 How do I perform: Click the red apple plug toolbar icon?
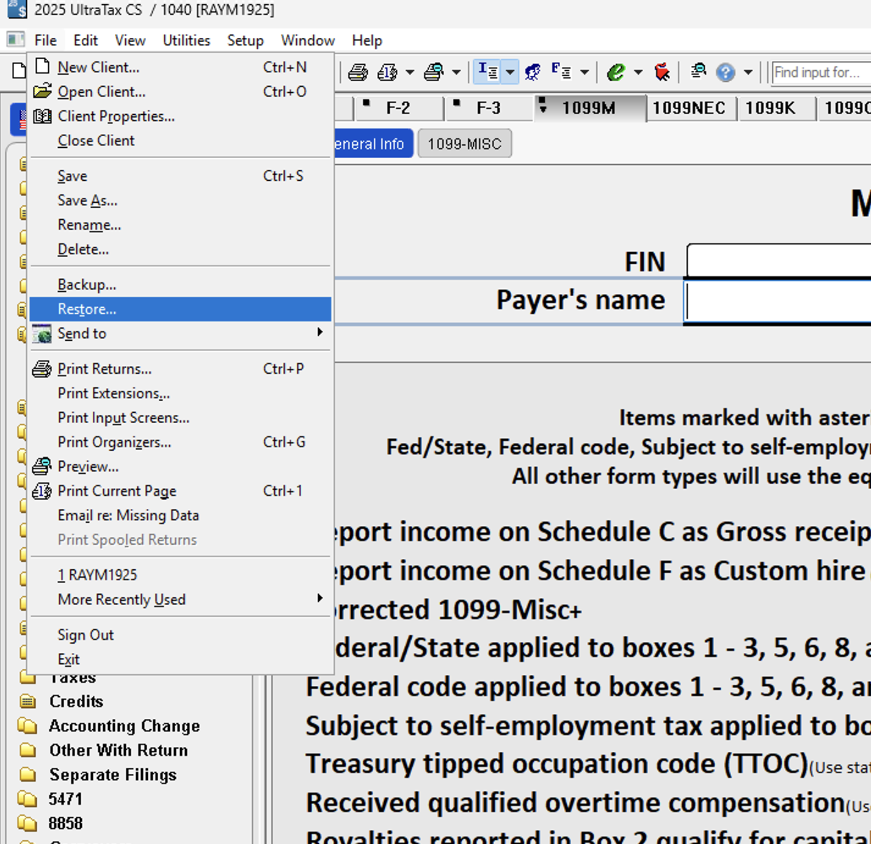[x=661, y=72]
